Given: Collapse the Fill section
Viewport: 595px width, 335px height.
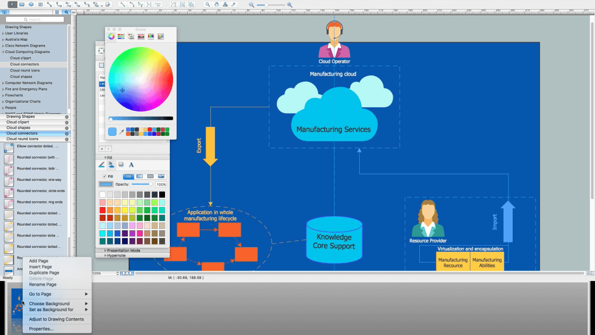Looking at the screenshot, I should click(105, 157).
